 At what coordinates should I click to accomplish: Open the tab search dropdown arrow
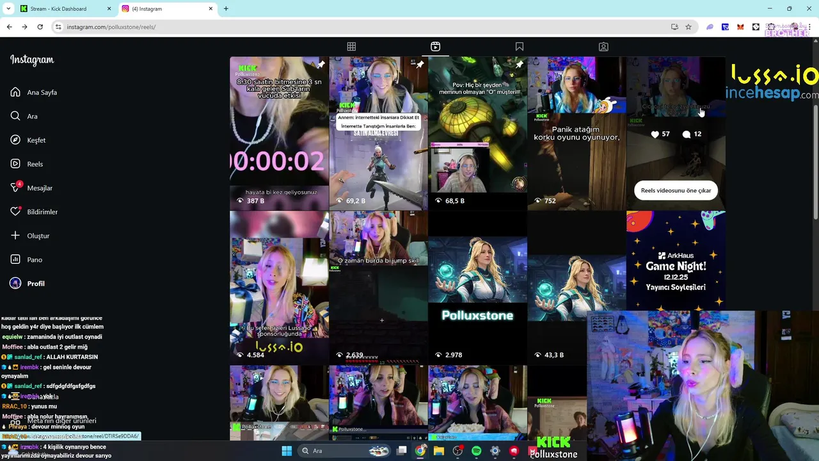[8, 9]
